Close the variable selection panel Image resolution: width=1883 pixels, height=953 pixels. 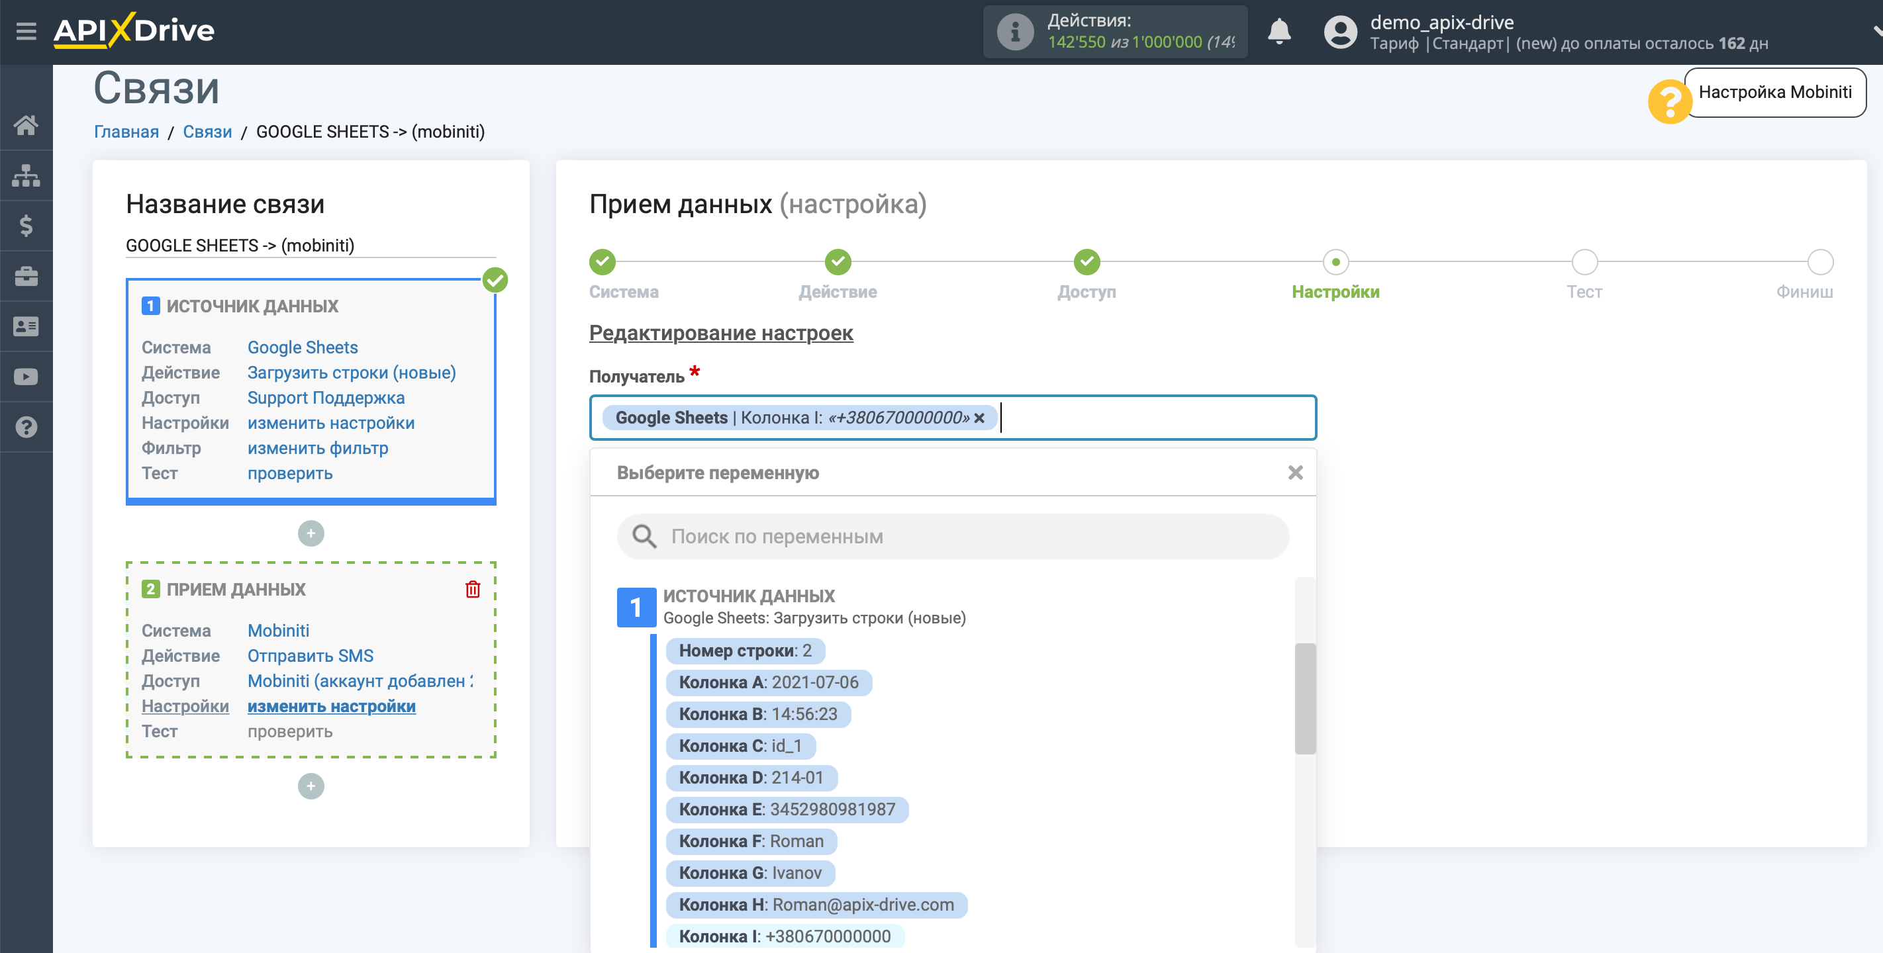1294,473
